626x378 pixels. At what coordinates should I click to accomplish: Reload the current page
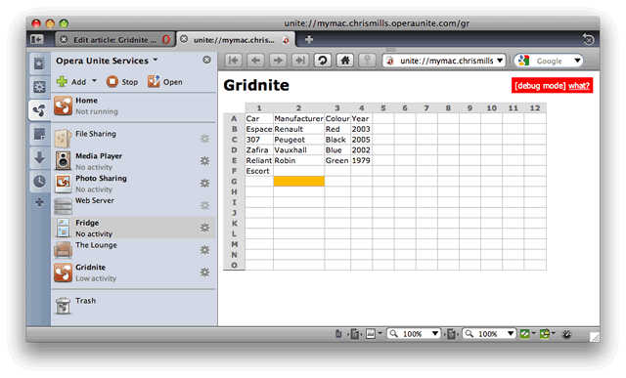(322, 61)
